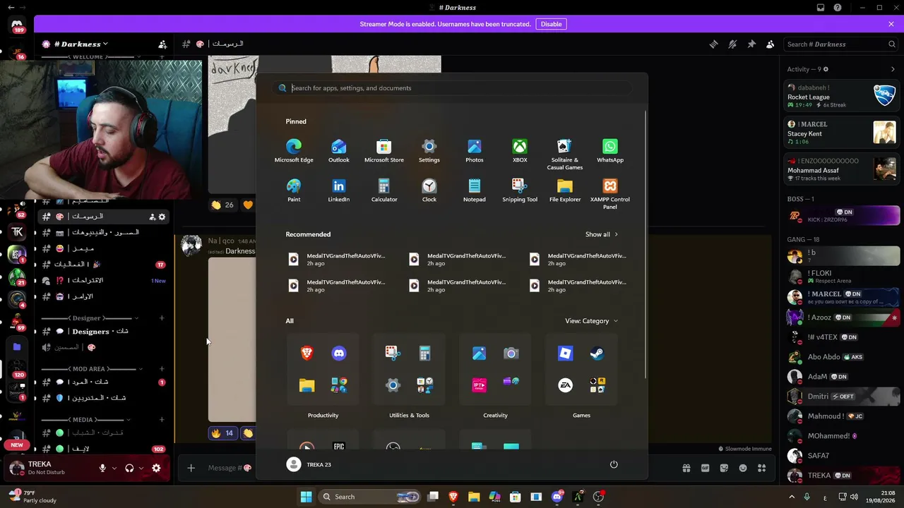Select member Abo Abdo in list
This screenshot has width=904, height=508.
coord(842,357)
